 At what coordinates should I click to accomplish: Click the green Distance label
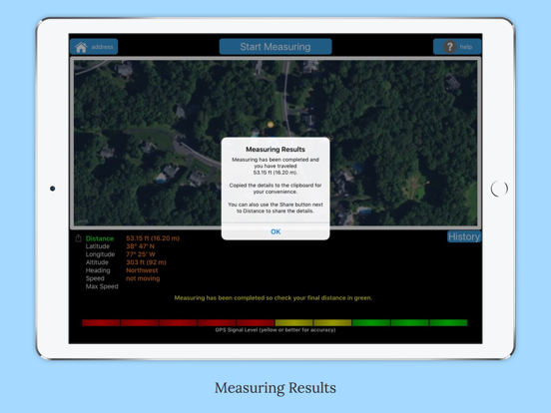click(x=100, y=238)
